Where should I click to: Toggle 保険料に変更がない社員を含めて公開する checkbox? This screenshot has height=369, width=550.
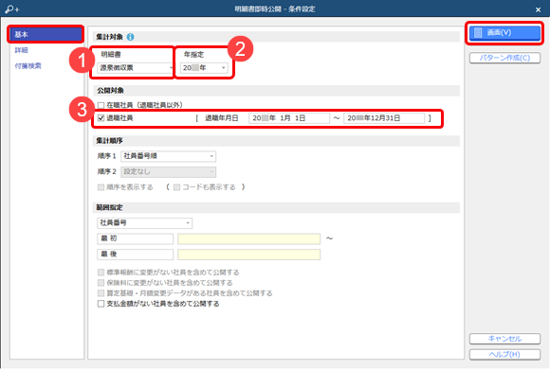101,283
